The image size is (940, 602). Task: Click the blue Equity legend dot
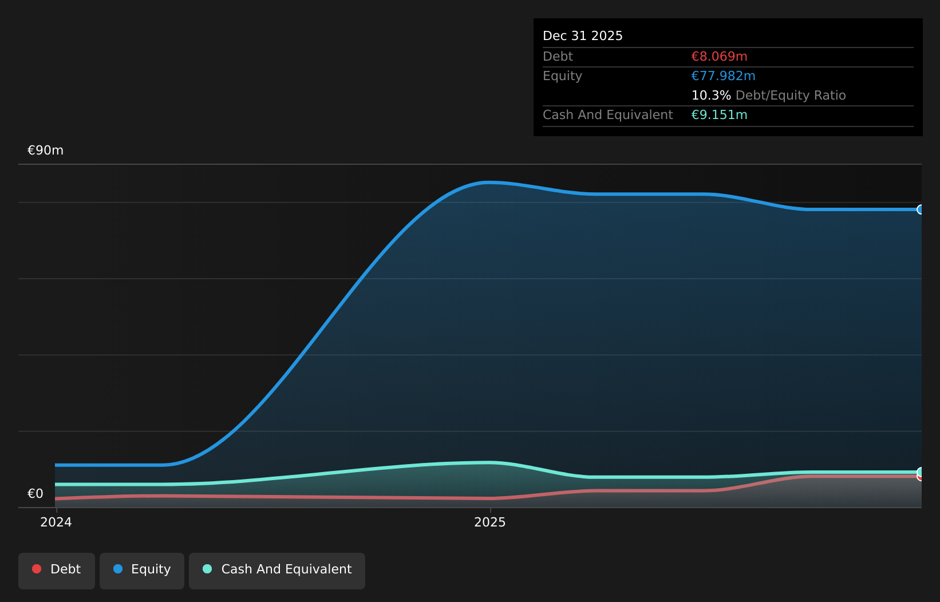[118, 569]
